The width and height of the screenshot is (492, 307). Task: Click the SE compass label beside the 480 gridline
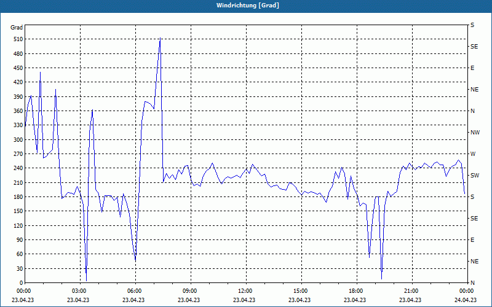pos(474,47)
